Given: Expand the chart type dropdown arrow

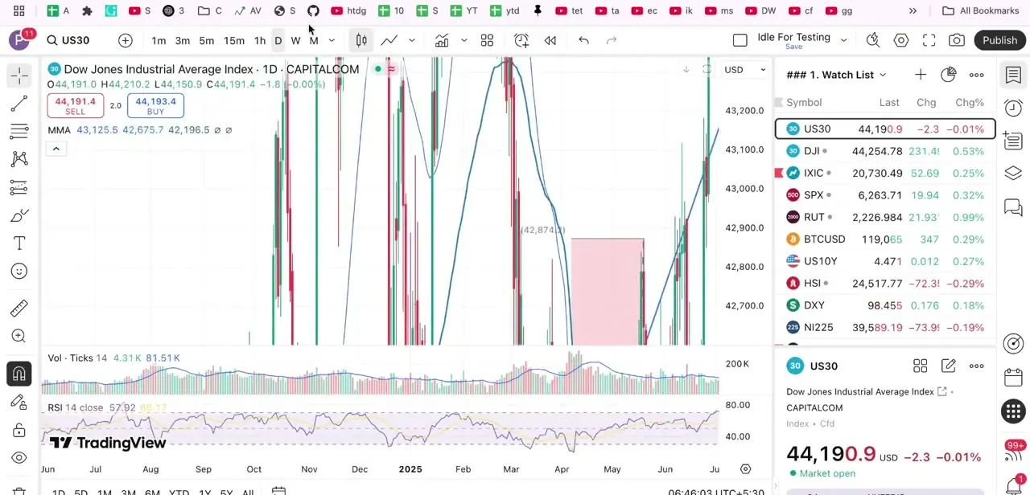Looking at the screenshot, I should tap(412, 40).
